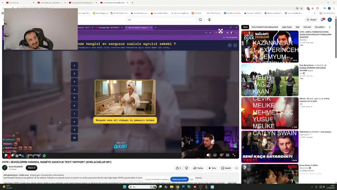Open File Explorer from the taskbar
Viewport: 337px width, 190px height.
point(172,187)
